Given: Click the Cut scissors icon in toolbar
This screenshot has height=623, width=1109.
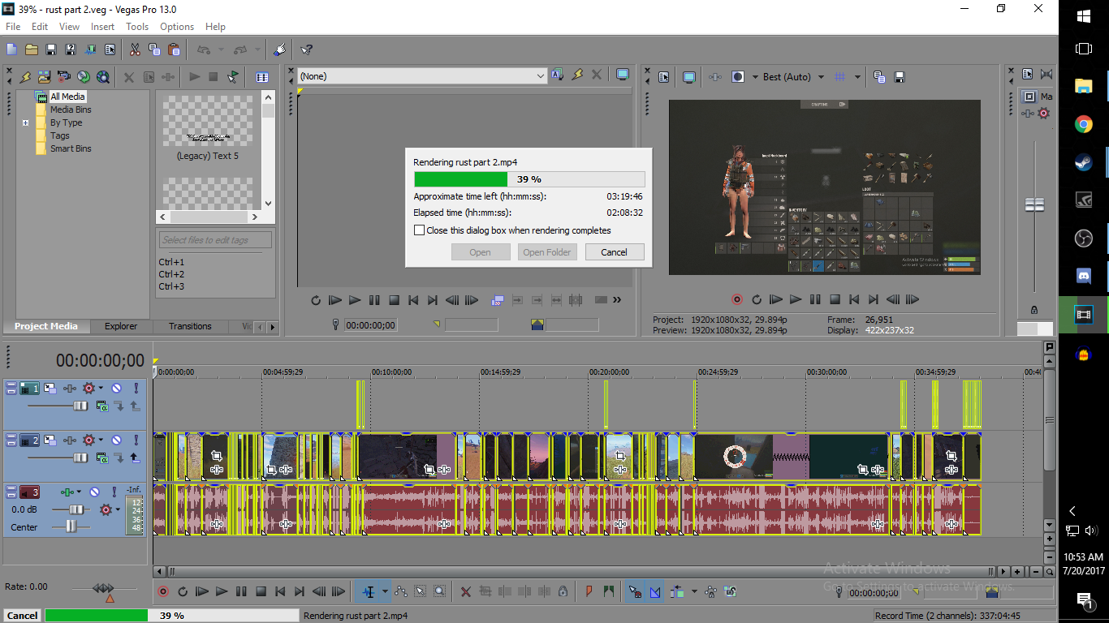Looking at the screenshot, I should click(x=135, y=49).
